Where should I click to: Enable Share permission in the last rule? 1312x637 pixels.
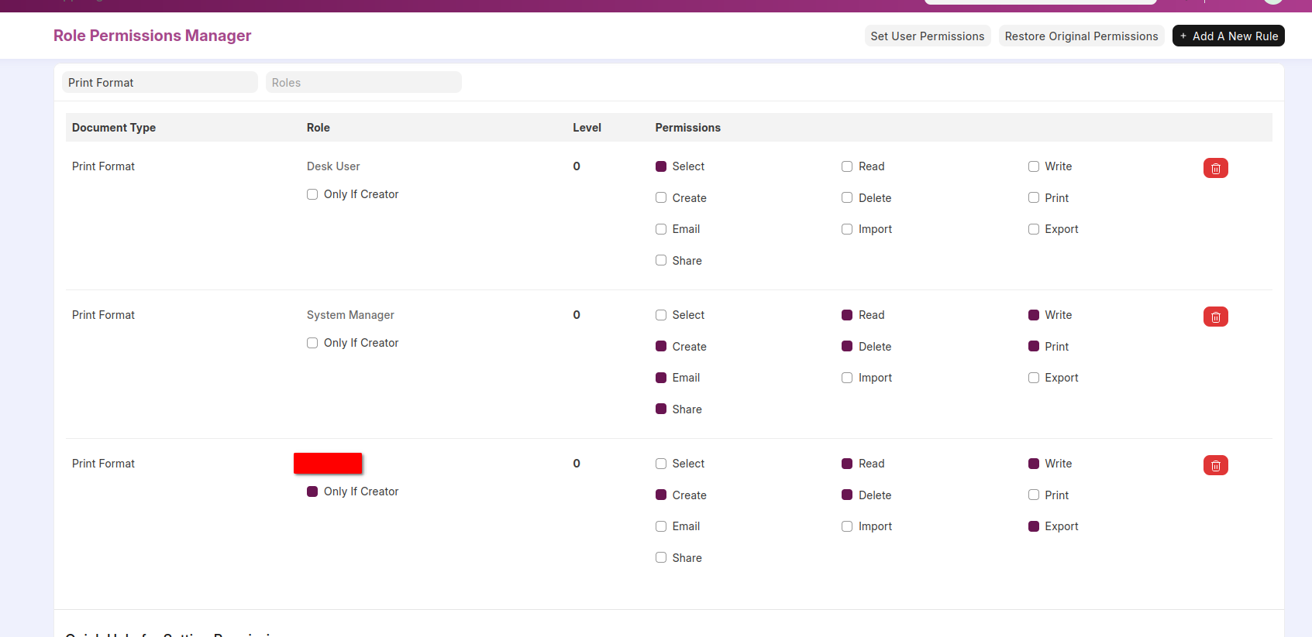661,558
